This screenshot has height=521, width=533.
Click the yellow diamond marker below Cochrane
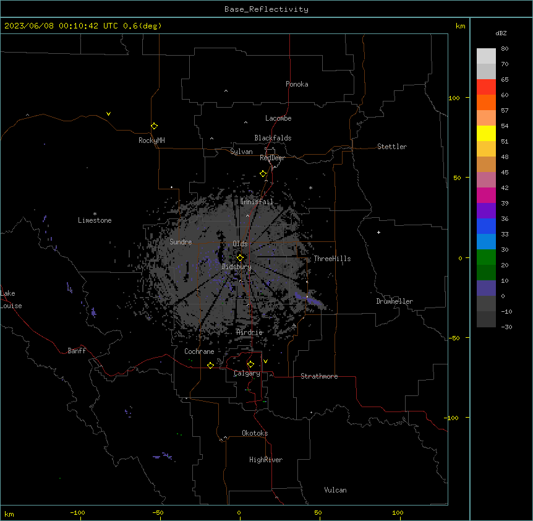(x=210, y=365)
